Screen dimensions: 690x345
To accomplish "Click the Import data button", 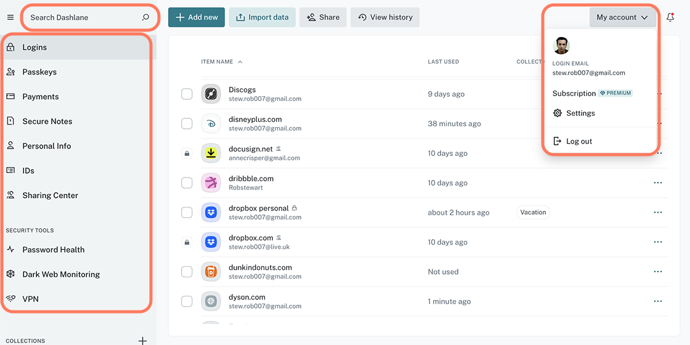I will (x=262, y=17).
